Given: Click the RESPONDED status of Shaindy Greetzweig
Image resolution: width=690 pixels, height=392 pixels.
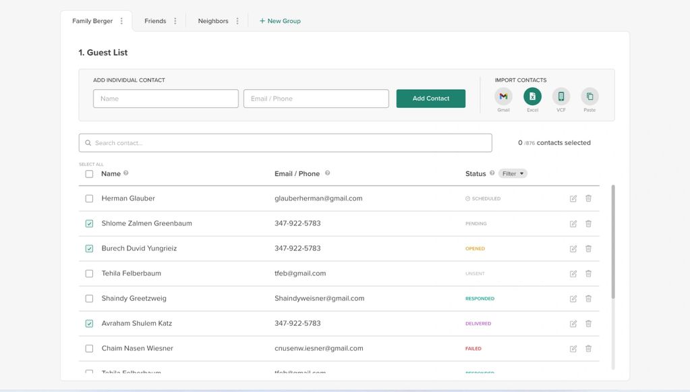Looking at the screenshot, I should pos(480,299).
